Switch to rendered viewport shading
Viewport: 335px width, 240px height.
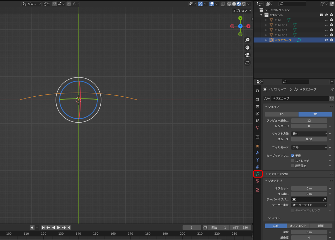pyautogui.click(x=243, y=4)
